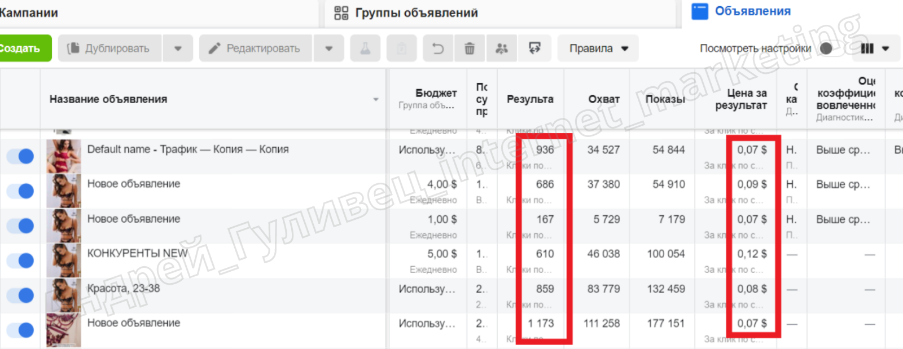Toggle off the Красота, 23-38 ad
Image resolution: width=903 pixels, height=349 pixels.
point(20,295)
